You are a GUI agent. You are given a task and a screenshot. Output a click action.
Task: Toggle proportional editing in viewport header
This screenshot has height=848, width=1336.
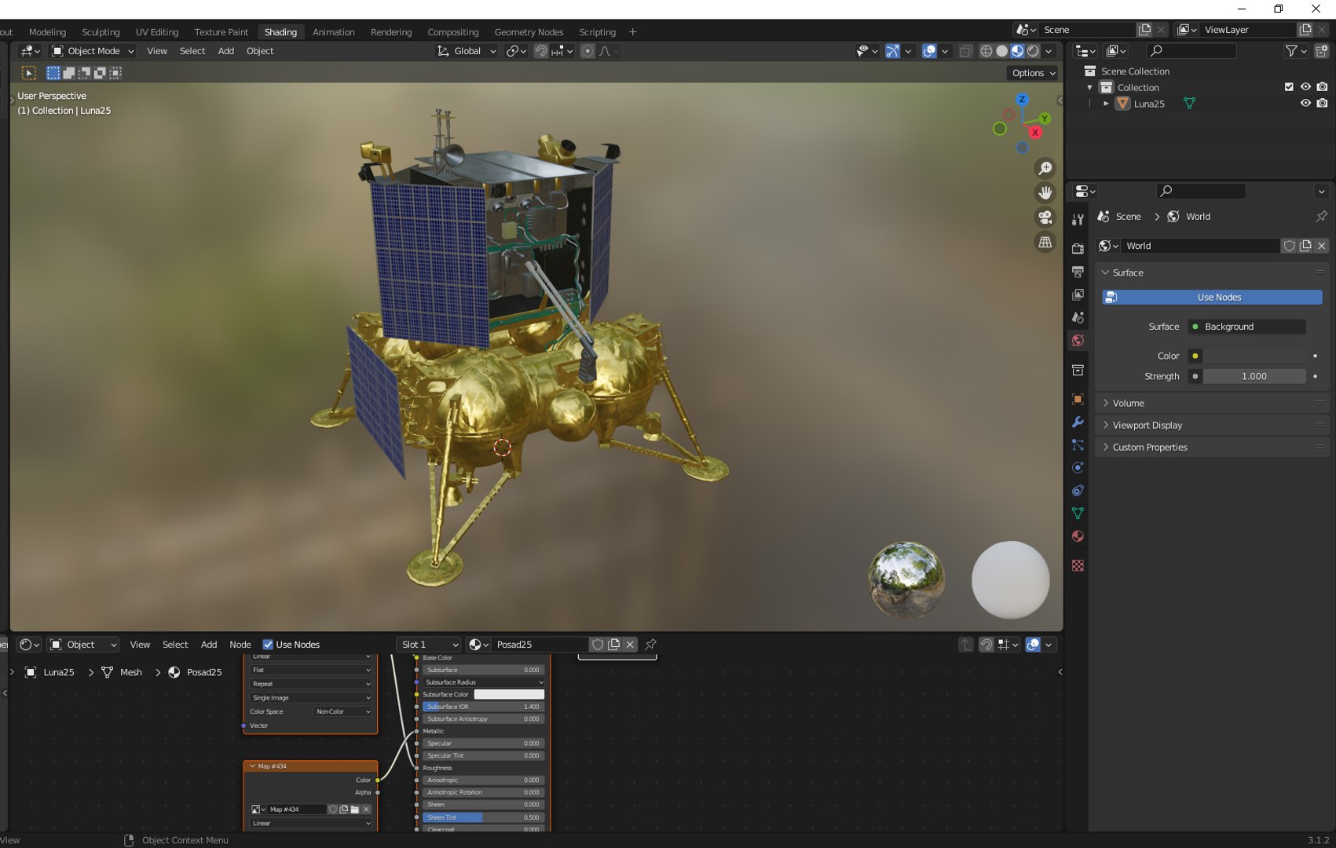[587, 51]
